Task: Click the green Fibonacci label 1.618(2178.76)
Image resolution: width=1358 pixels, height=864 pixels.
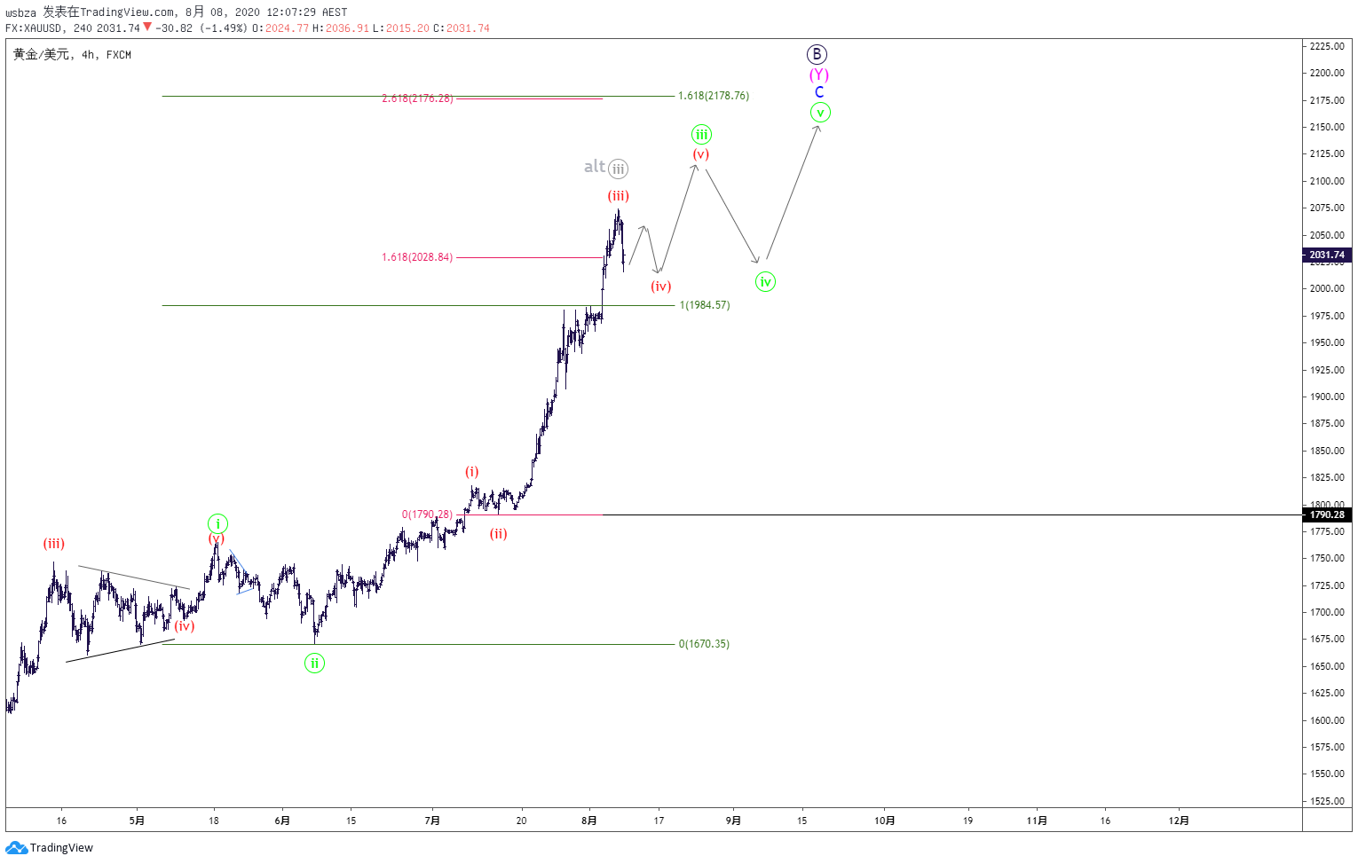Action: pos(714,96)
